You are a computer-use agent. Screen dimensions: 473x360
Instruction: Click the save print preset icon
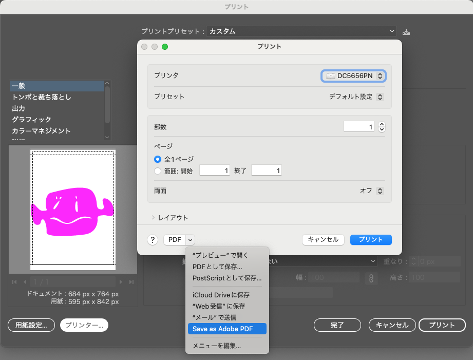[406, 31]
